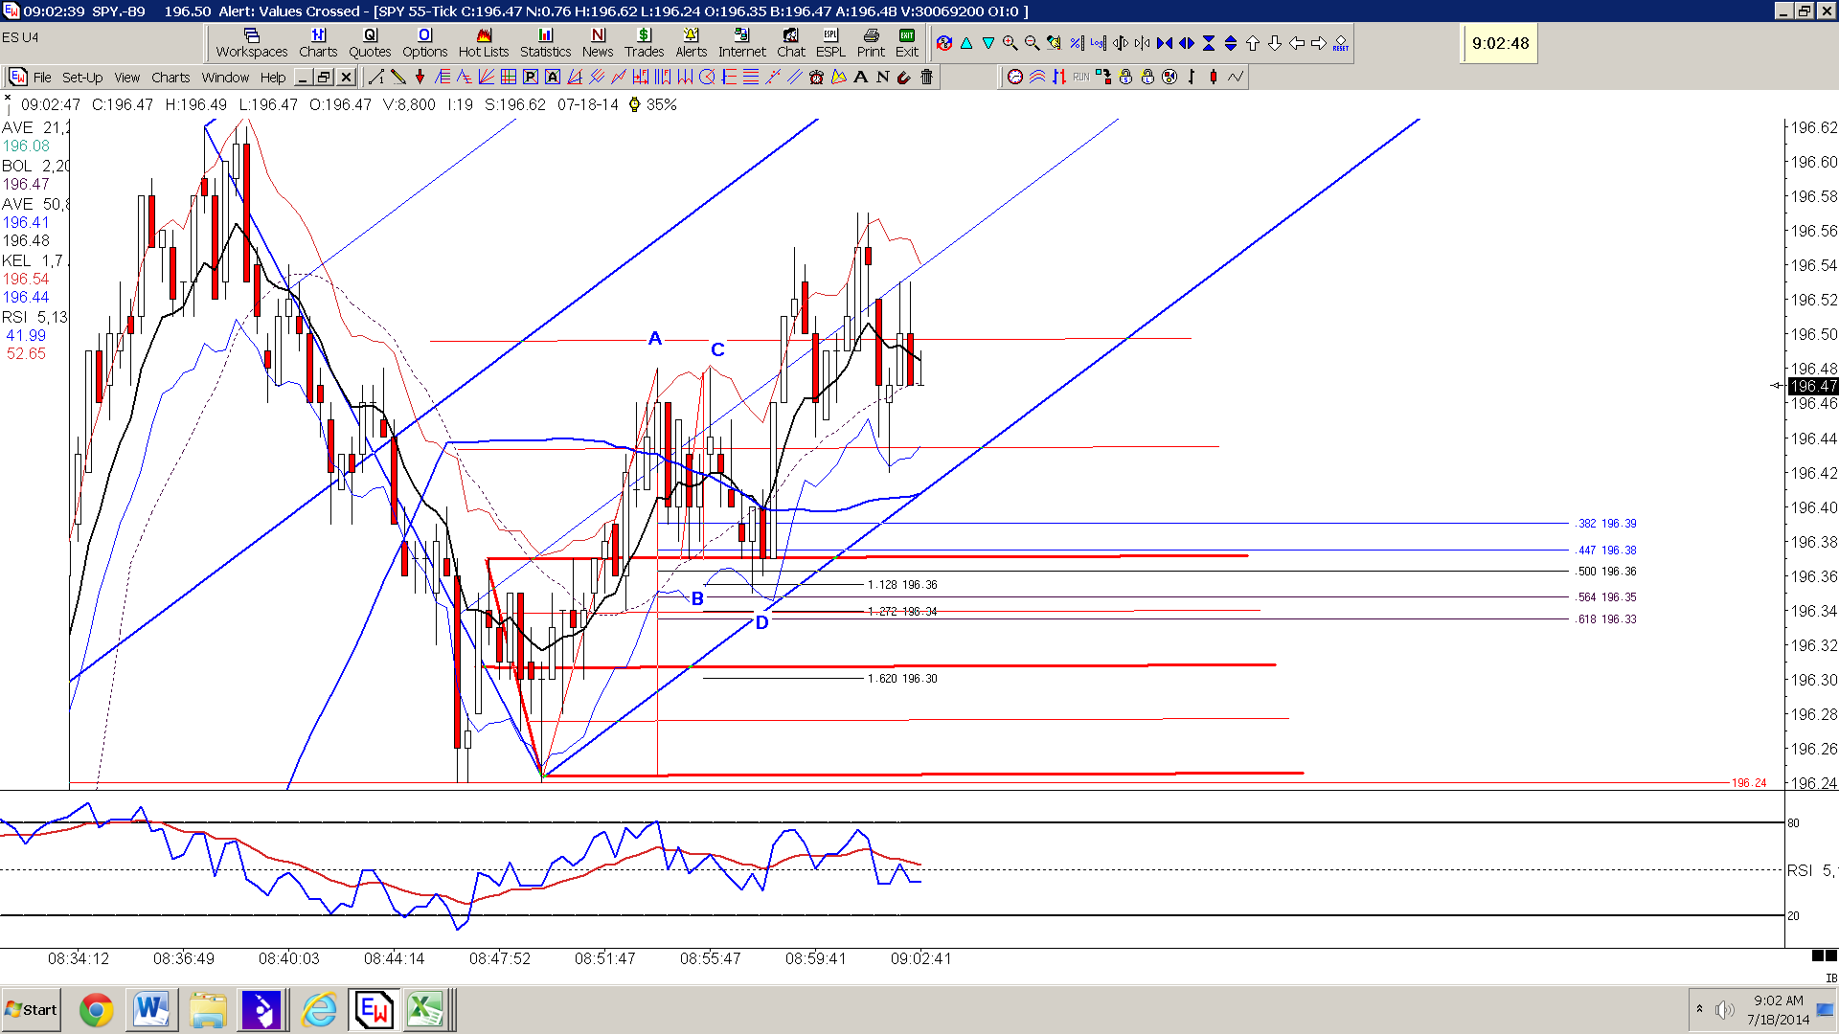Open the Set-Up menu

pyautogui.click(x=82, y=78)
